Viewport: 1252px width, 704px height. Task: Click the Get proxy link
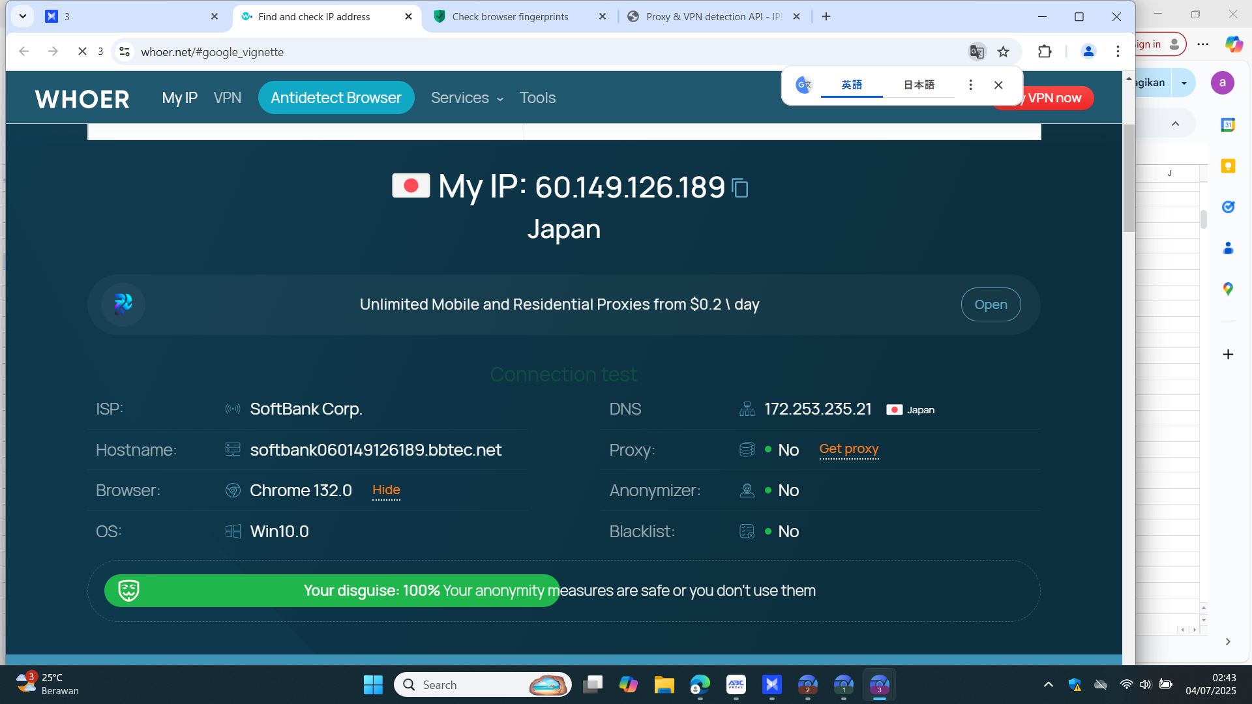tap(848, 449)
